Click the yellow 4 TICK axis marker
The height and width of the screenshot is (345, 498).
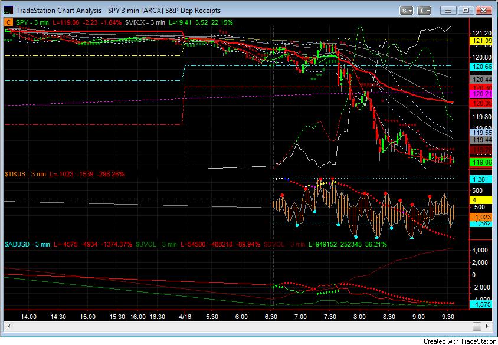click(x=480, y=200)
